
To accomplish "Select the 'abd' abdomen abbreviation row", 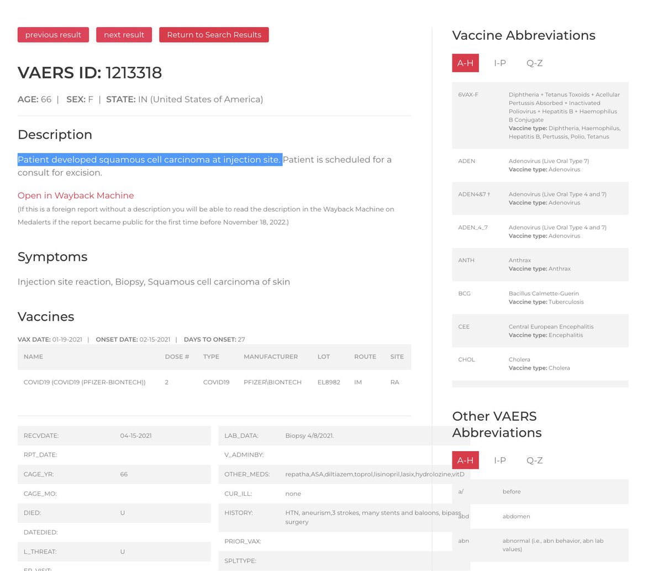I will [x=540, y=516].
